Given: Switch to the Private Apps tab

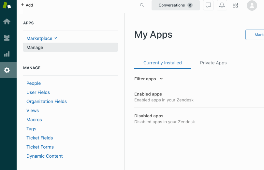Looking at the screenshot, I should (213, 63).
